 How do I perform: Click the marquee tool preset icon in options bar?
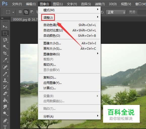point(8,12)
